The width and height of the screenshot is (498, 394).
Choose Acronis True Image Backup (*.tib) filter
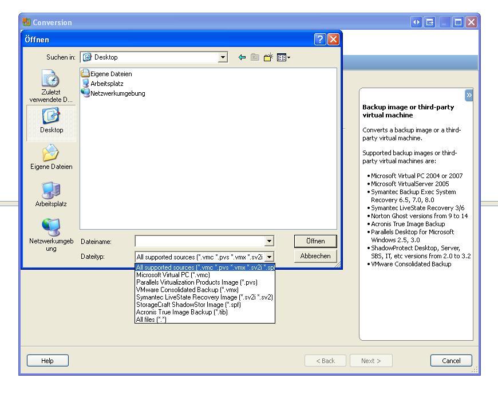(205, 312)
